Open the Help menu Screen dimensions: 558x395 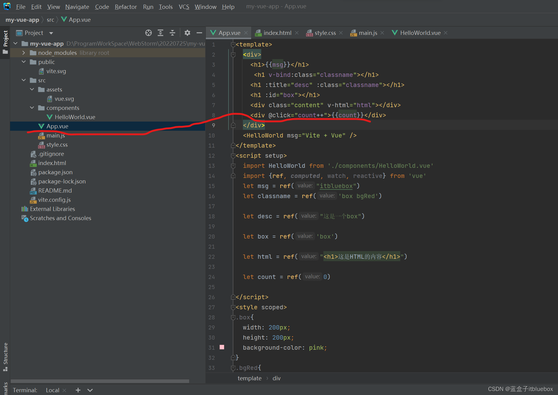pyautogui.click(x=228, y=6)
